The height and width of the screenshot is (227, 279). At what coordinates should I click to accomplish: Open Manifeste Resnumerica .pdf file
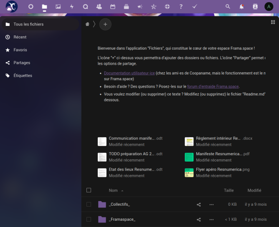[217, 157]
